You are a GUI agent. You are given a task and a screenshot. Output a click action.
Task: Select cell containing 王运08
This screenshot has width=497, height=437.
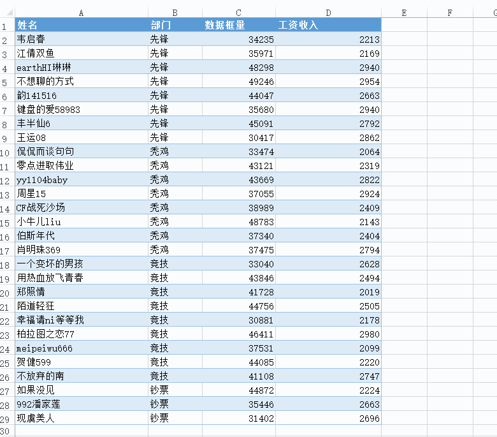(x=82, y=137)
